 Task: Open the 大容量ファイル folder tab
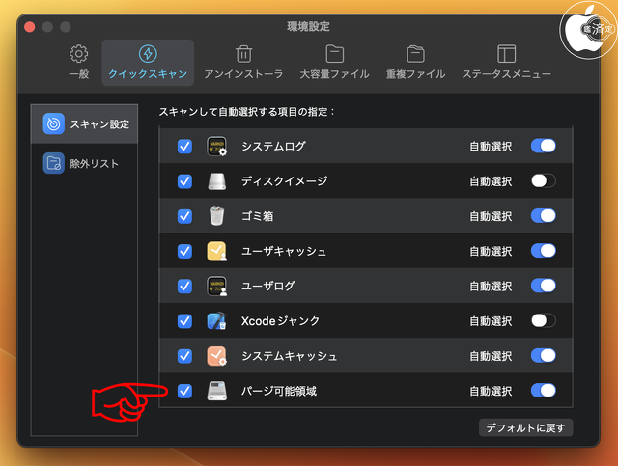point(334,62)
